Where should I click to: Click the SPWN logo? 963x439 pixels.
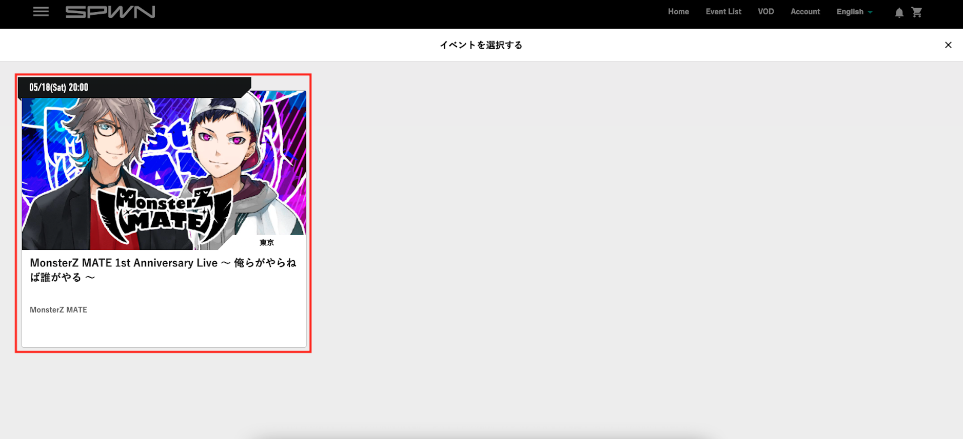(110, 12)
